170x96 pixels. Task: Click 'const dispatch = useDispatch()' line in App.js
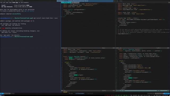[75, 59]
